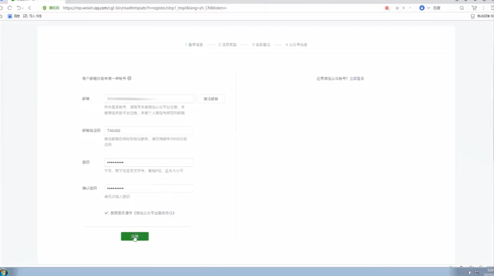Click the 激活邮箱 activate email button
Screen dimensions: 494x276
click(x=211, y=99)
